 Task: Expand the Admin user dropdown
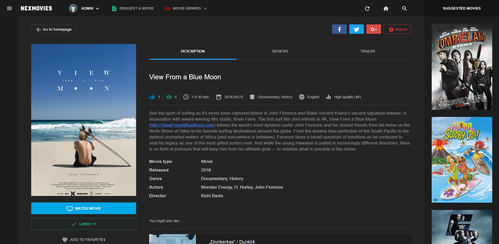point(84,8)
